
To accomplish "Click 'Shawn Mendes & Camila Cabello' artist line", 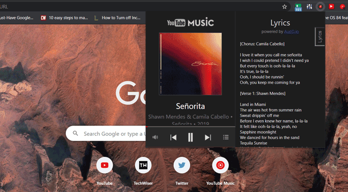I will coord(188,117).
